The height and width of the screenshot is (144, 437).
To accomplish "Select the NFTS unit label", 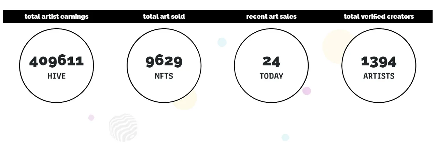I will (x=164, y=76).
